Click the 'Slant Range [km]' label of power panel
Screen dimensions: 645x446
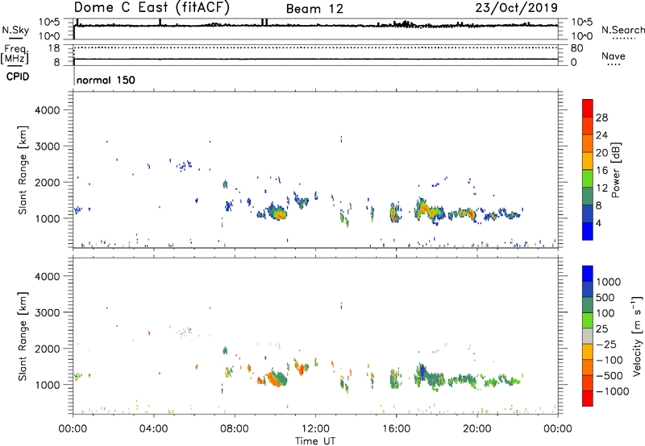click(23, 170)
